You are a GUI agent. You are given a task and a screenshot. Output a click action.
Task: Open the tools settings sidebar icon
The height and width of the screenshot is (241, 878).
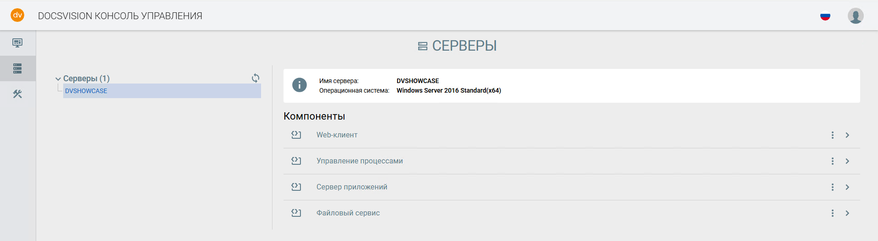click(x=17, y=94)
